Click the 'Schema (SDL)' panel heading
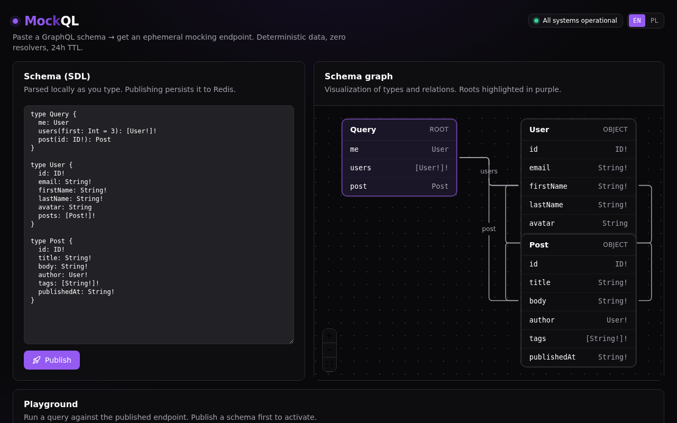This screenshot has width=677, height=423. coord(57,76)
